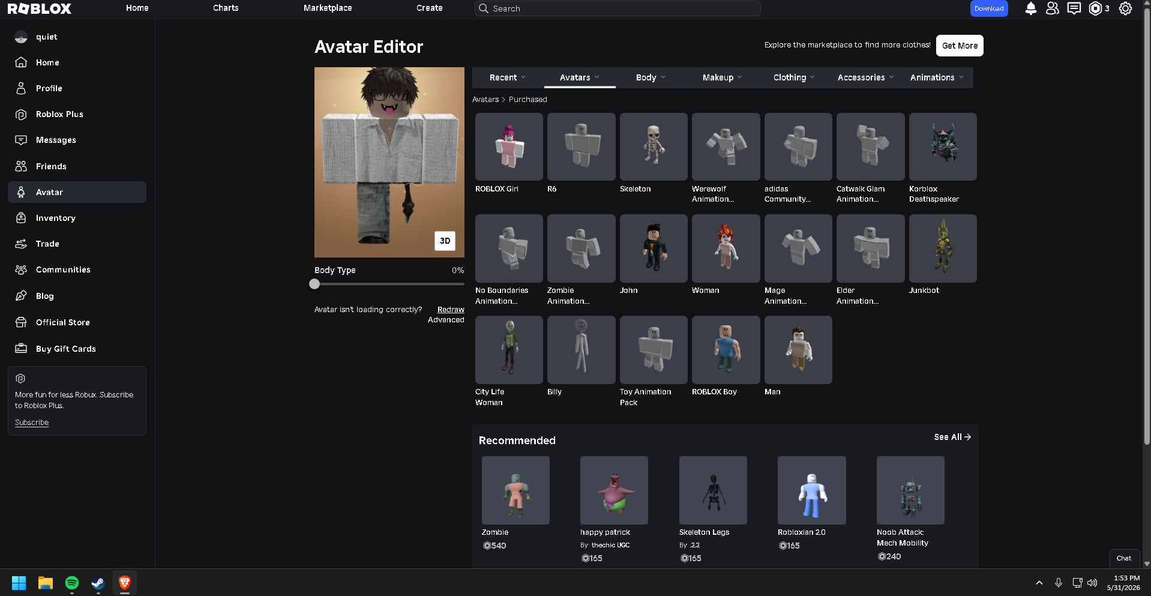The height and width of the screenshot is (596, 1151).
Task: Click the search magnifier icon
Action: click(484, 8)
